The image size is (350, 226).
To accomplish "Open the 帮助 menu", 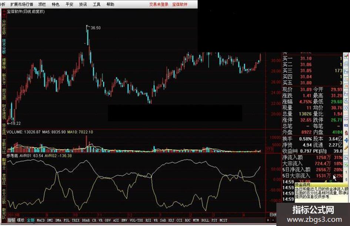I will point(110,4).
